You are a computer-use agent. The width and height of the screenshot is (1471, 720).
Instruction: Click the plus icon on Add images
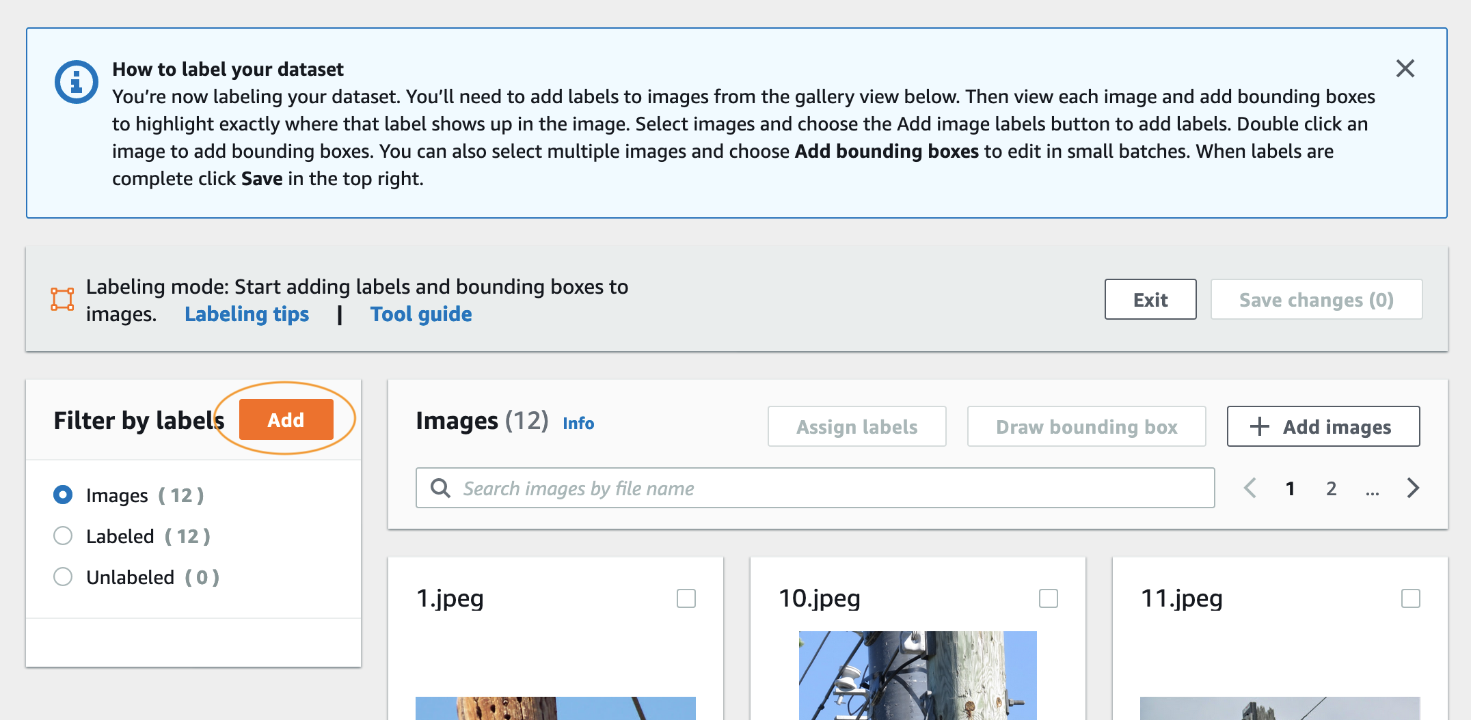point(1259,427)
